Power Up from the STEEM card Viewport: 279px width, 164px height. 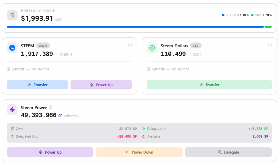(101, 85)
